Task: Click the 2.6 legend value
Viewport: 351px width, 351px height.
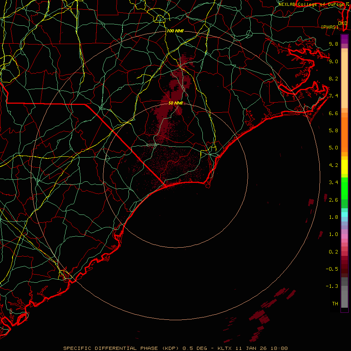Action: tap(333, 200)
